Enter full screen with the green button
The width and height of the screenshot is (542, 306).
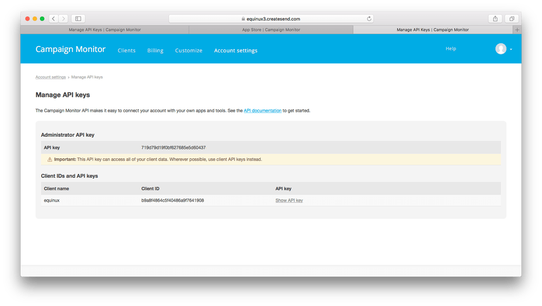(x=42, y=19)
